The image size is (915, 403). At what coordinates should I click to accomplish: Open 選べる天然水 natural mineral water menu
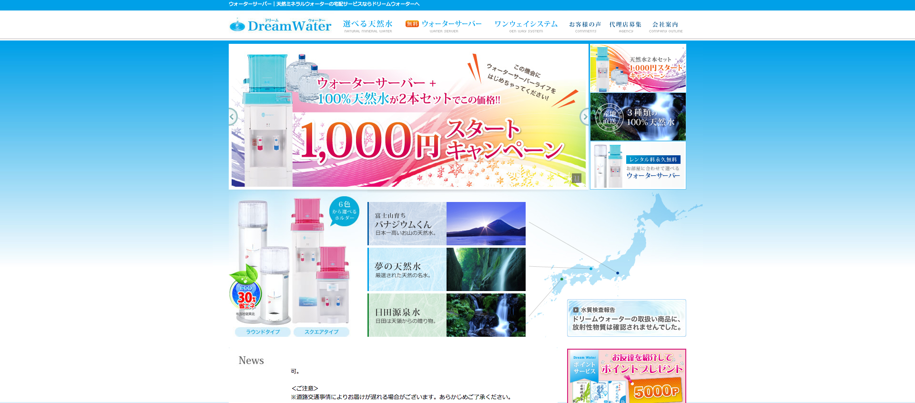click(368, 26)
